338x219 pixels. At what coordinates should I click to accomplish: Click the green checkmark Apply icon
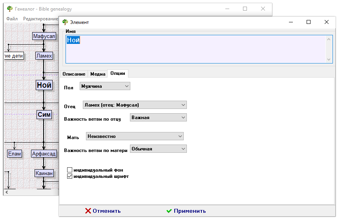point(169,211)
